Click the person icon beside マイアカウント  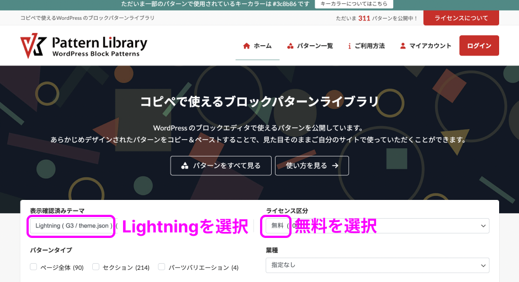[403, 46]
